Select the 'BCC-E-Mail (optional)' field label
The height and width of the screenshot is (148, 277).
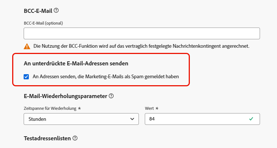click(43, 23)
